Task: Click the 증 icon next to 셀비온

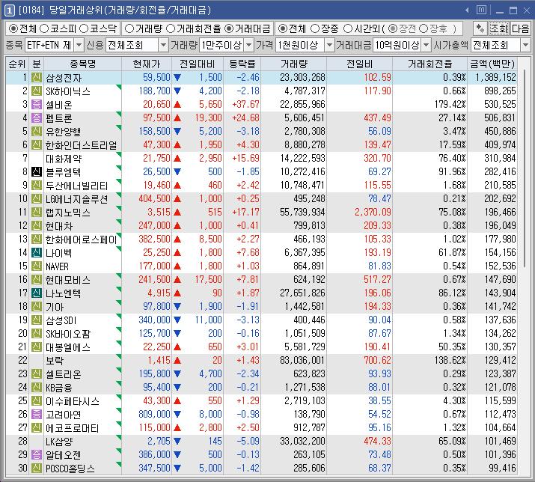Action: tap(37, 105)
